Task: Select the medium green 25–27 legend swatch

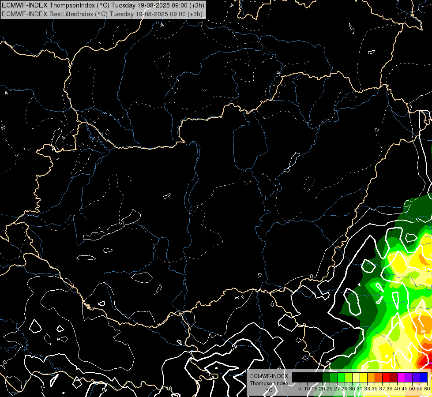Action: click(x=334, y=378)
